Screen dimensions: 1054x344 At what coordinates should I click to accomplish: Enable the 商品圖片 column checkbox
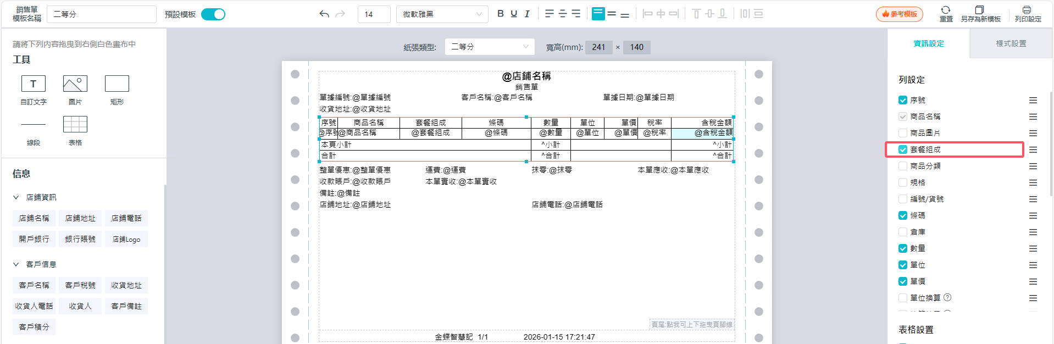[903, 133]
